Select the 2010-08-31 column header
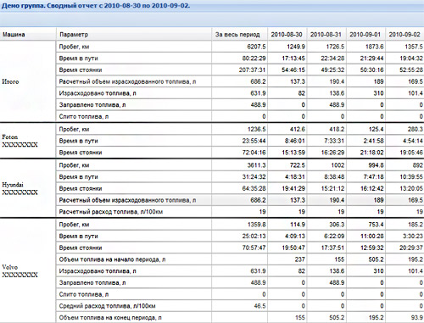The width and height of the screenshot is (424, 323). (326, 35)
